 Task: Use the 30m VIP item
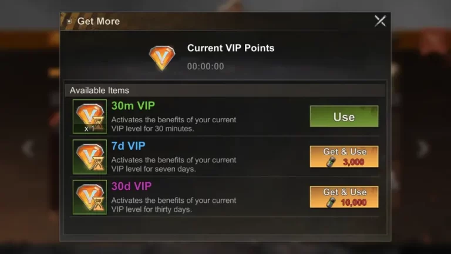[x=344, y=116]
